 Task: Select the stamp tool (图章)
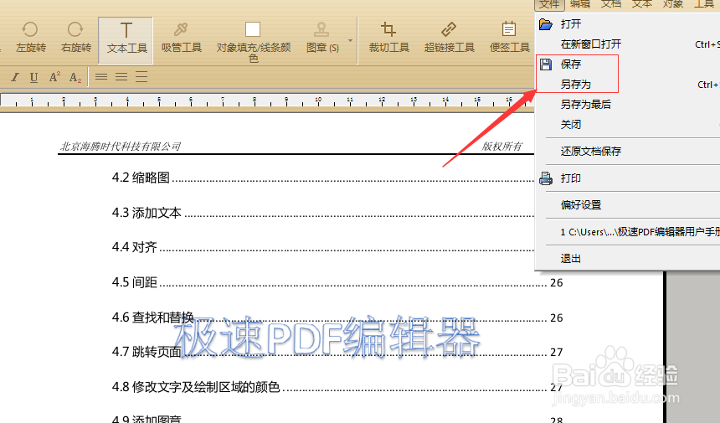click(321, 37)
